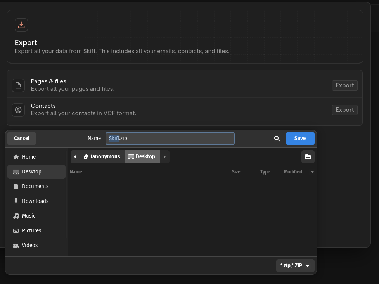Cancel the save file dialog
379x284 pixels.
coord(22,139)
